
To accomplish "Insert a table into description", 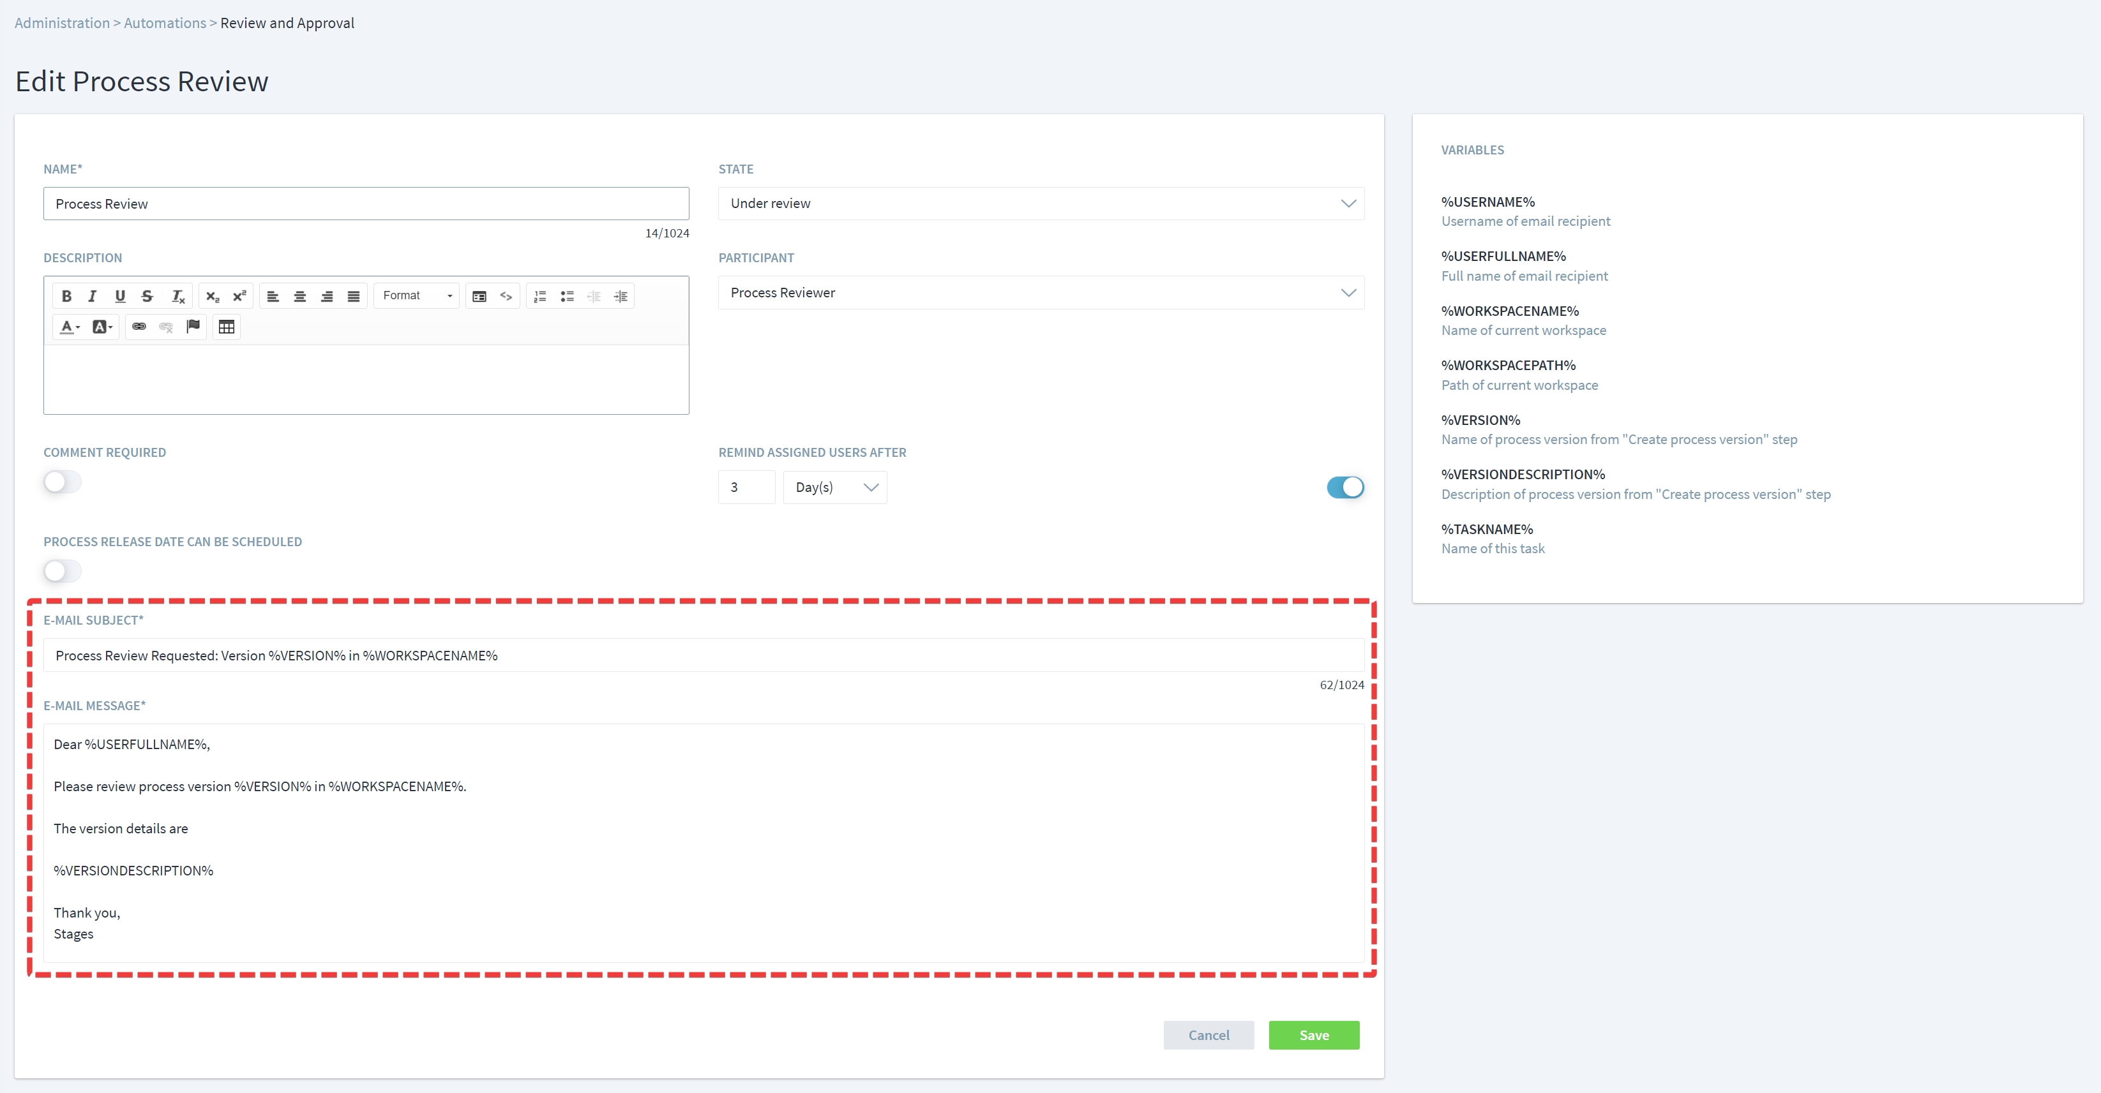I will coord(226,327).
